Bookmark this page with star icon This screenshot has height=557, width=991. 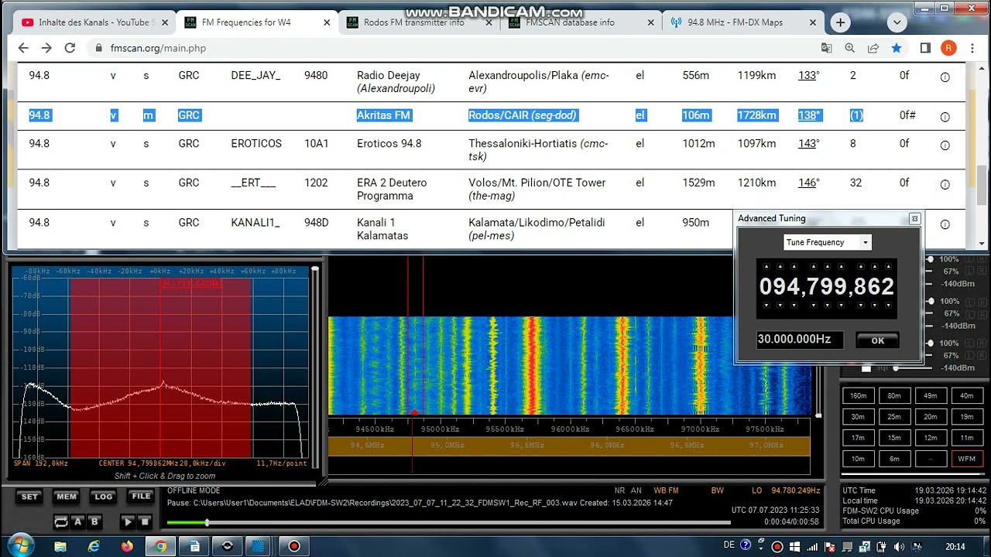click(x=897, y=48)
